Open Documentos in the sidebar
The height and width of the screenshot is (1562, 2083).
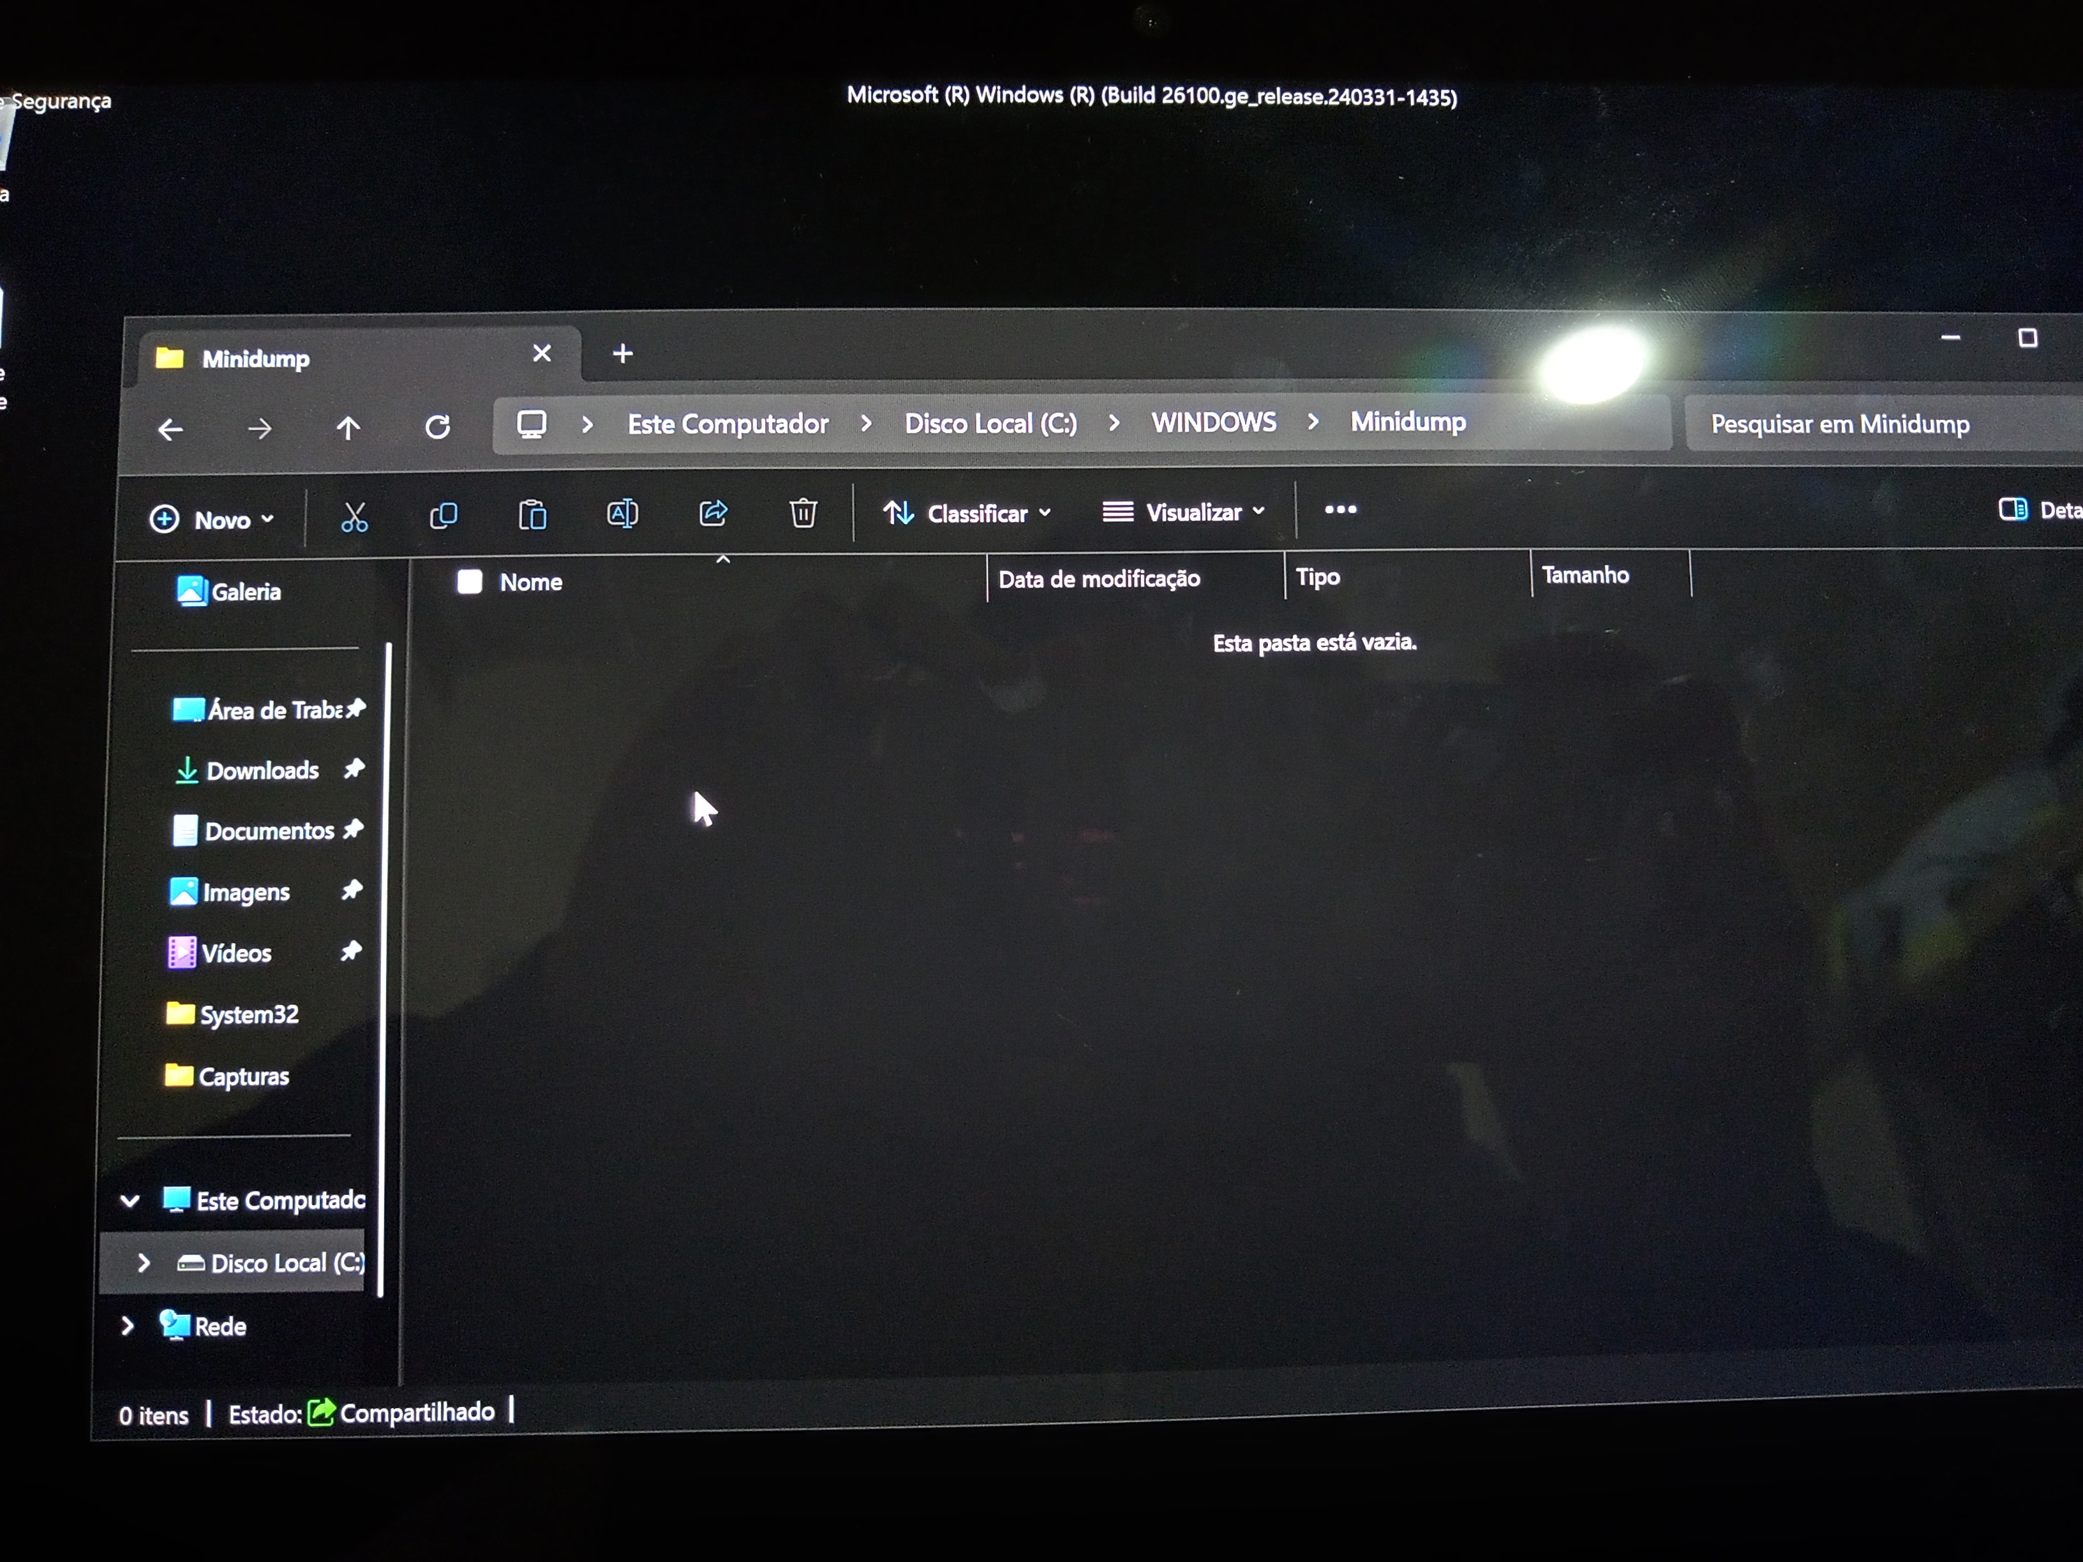point(254,830)
